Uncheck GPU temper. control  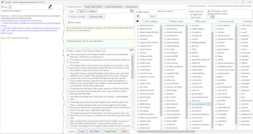pos(208,11)
